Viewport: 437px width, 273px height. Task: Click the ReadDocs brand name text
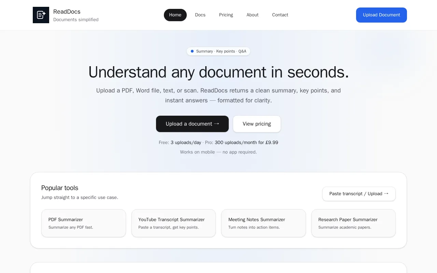pos(67,12)
